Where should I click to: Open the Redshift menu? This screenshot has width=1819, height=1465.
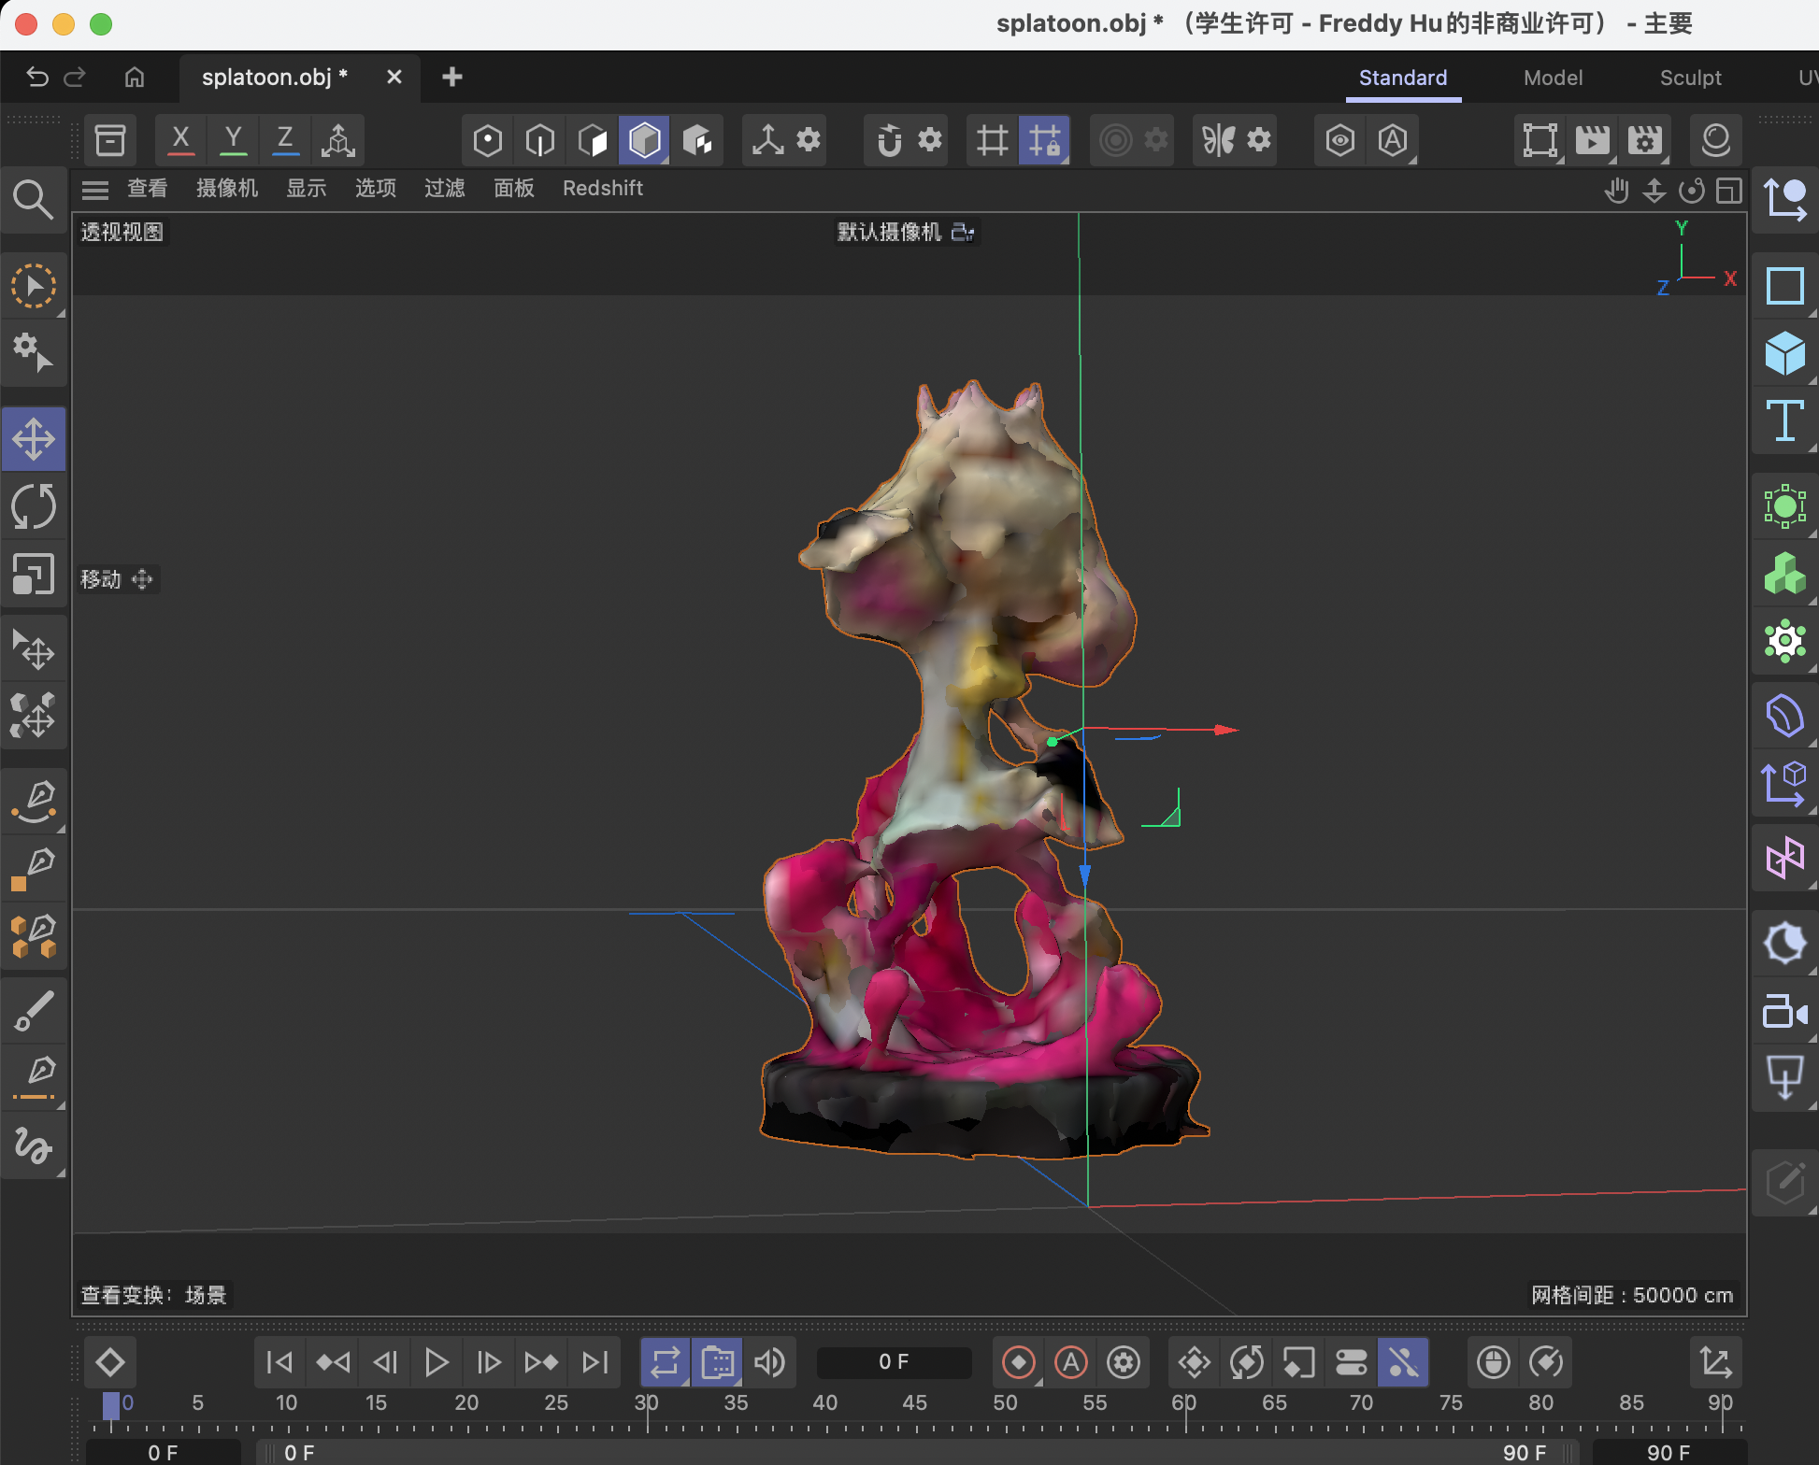click(603, 189)
